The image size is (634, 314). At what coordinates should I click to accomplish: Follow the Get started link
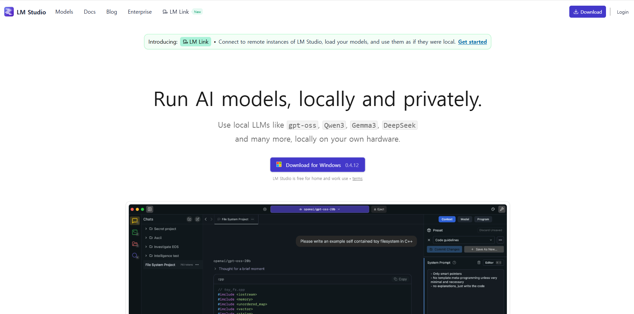coord(472,42)
